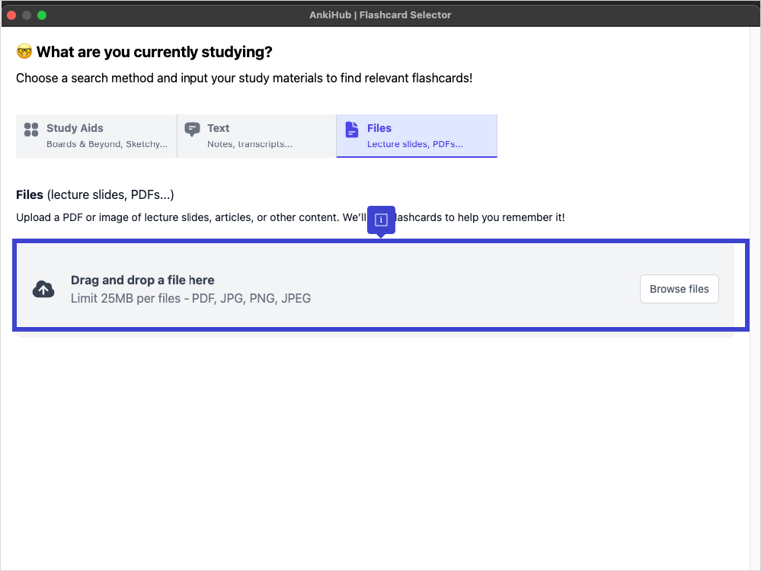
Task: Minimize the window with the yellow button
Action: coord(27,14)
